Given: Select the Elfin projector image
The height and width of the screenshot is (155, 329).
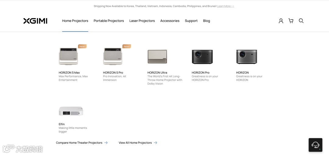Looking at the screenshot, I should point(71,111).
